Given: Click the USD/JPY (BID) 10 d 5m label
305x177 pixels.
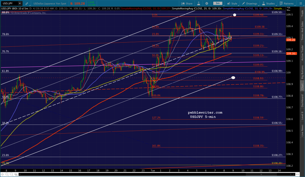Looking at the screenshot, I should pyautogui.click(x=15, y=9).
